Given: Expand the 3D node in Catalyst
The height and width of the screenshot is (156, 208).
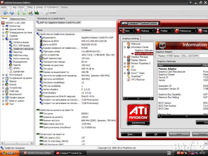Looking at the screenshot, I should click(x=125, y=67).
